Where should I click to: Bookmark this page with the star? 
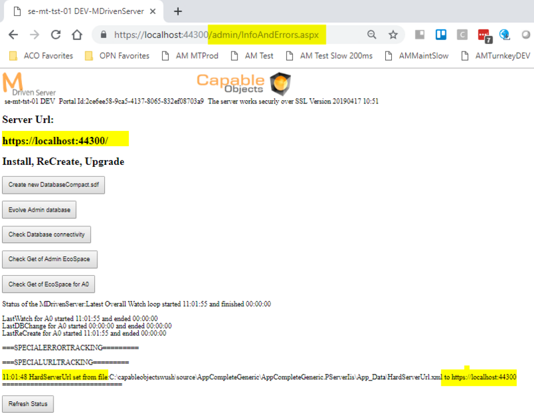point(393,35)
